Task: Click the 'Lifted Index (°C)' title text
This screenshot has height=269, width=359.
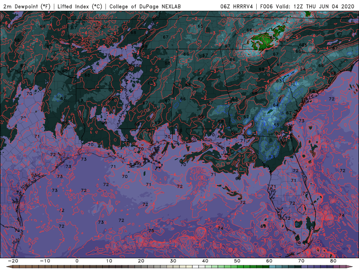Action: point(80,6)
